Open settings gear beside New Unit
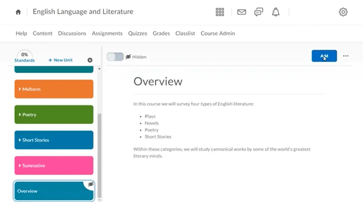 pos(90,60)
